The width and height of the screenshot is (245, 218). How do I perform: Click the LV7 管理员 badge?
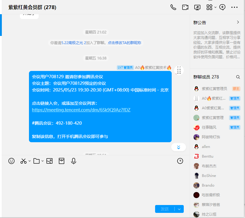125,68
